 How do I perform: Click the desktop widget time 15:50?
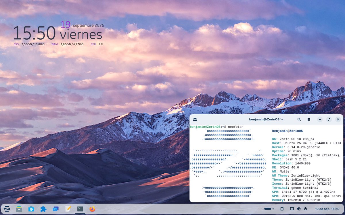[34, 33]
